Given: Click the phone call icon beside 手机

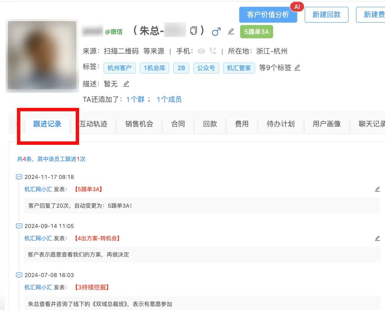Looking at the screenshot, I should pyautogui.click(x=213, y=51).
